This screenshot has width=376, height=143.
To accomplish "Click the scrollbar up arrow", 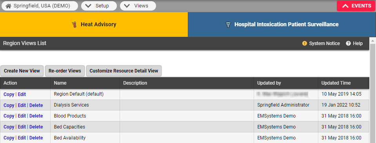I will click(x=372, y=41).
